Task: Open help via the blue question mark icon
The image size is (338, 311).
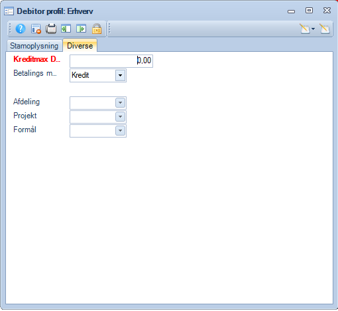Action: point(21,29)
